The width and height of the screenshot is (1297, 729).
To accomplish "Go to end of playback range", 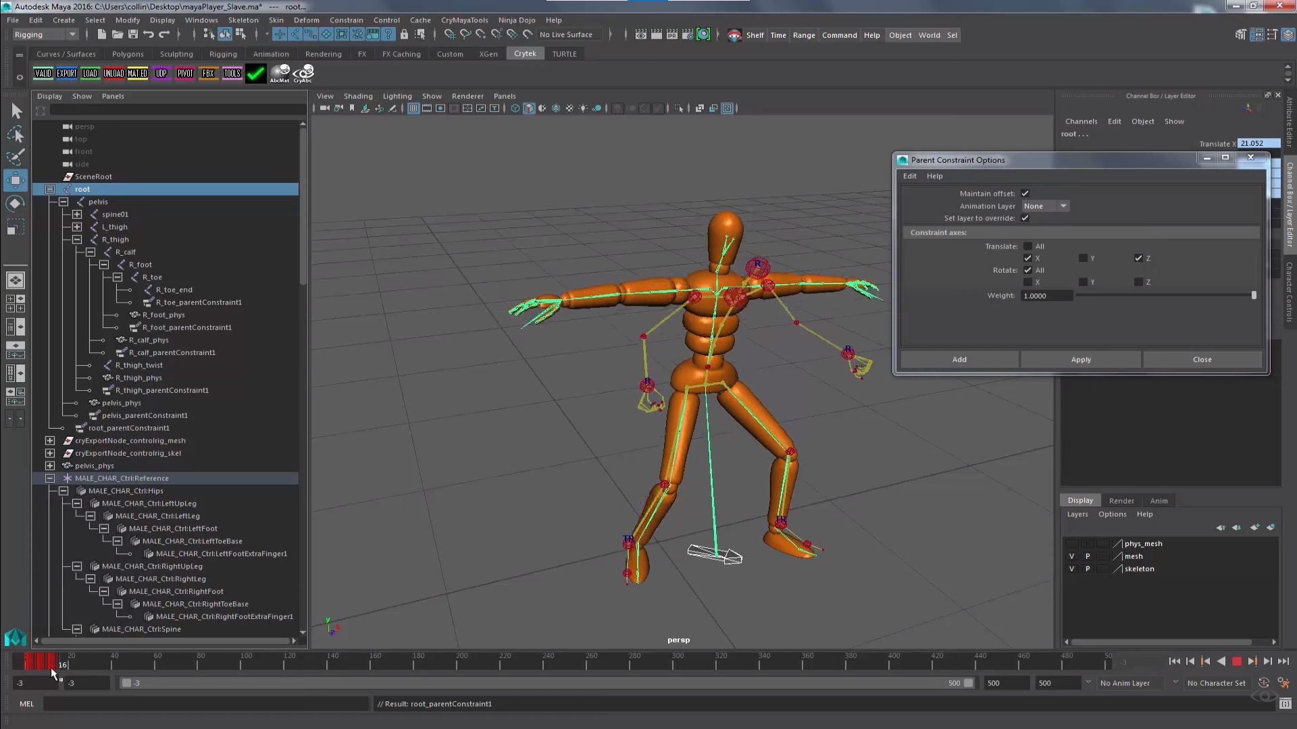I will 1283,662.
